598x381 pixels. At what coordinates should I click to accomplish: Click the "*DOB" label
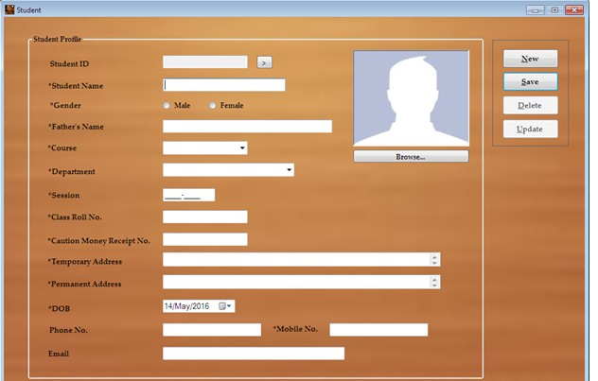point(59,308)
